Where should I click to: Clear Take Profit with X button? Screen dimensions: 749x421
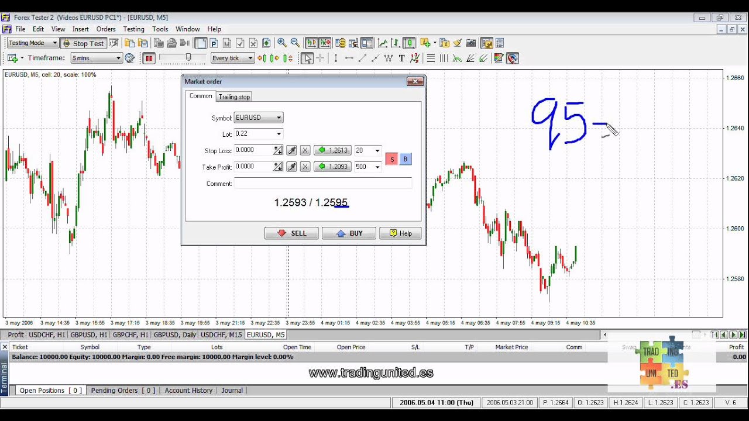tap(305, 167)
